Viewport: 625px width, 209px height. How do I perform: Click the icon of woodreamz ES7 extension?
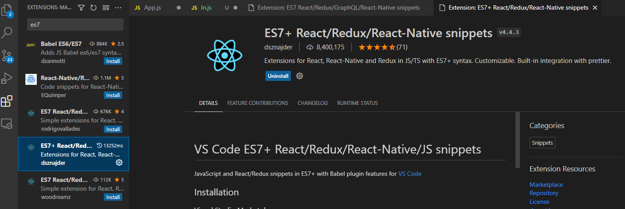pos(31,181)
